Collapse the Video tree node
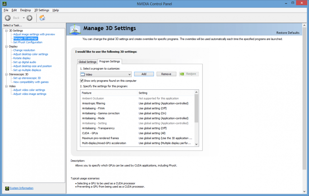 coord(7,86)
